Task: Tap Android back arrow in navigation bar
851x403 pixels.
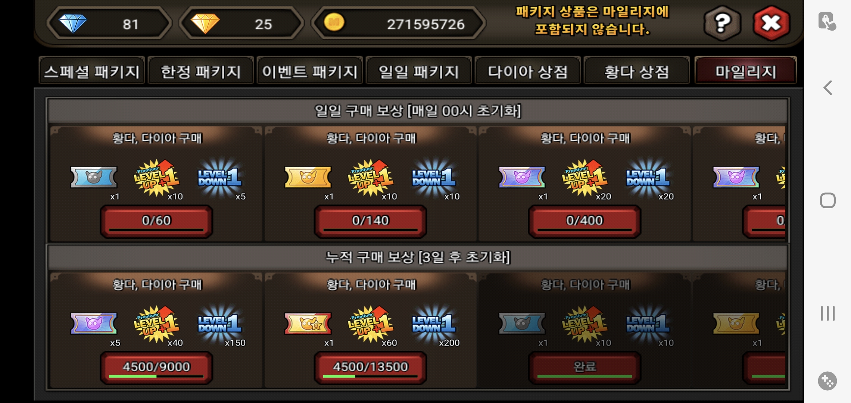Action: click(827, 88)
